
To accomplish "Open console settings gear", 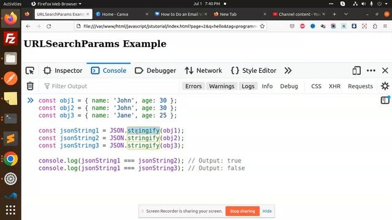I will [x=385, y=86].
